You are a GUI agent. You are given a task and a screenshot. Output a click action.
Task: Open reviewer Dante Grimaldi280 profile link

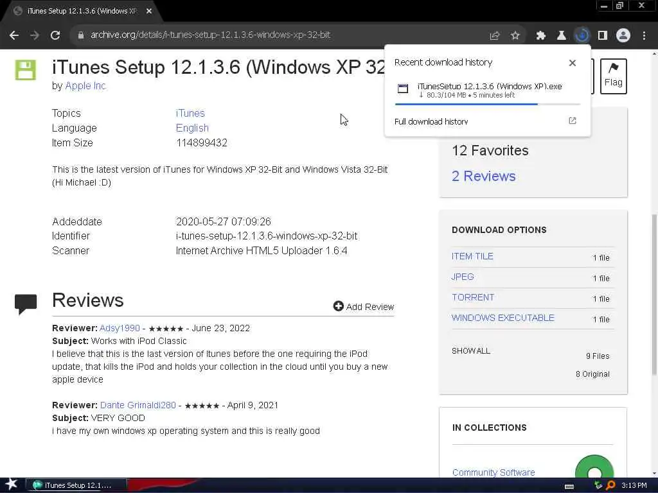click(138, 406)
